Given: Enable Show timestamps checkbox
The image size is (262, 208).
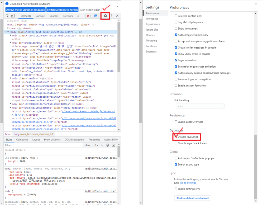Looking at the screenshot, I should point(176,29).
